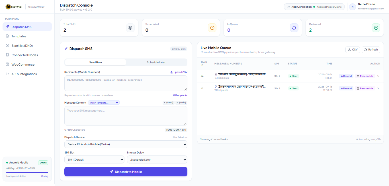Image resolution: width=389 pixels, height=186 pixels.
Task: Open the Dispatch SMS menu item
Action: [x=27, y=27]
